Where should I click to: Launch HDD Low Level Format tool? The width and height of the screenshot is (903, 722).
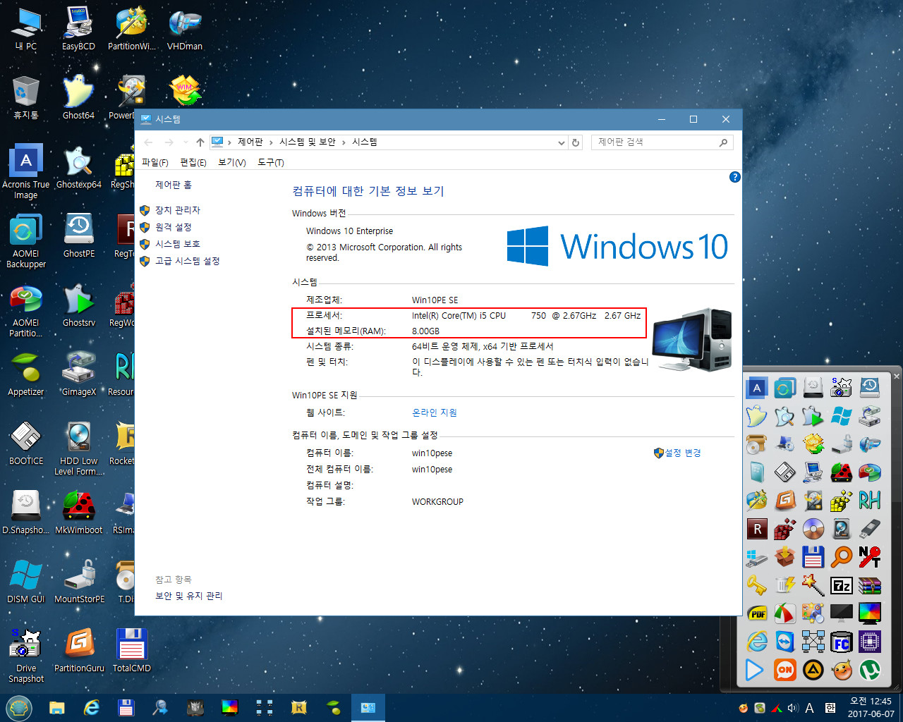click(x=78, y=448)
